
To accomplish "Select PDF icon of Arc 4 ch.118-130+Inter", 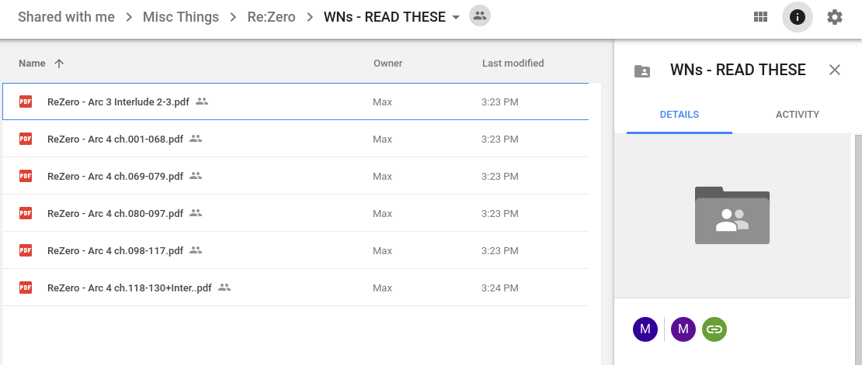I will click(26, 288).
